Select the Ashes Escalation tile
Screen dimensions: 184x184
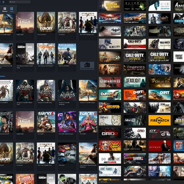[x=135, y=18]
